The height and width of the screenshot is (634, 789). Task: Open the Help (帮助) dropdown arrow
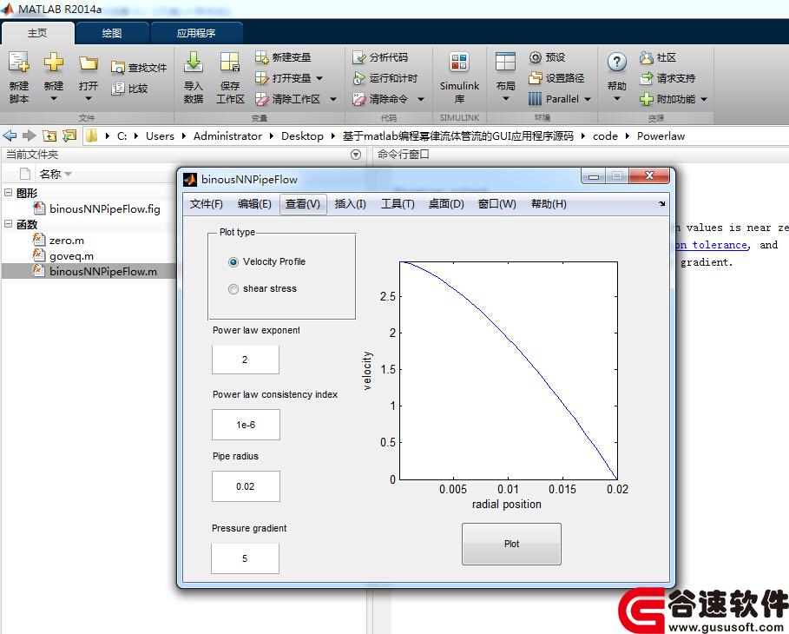[617, 99]
